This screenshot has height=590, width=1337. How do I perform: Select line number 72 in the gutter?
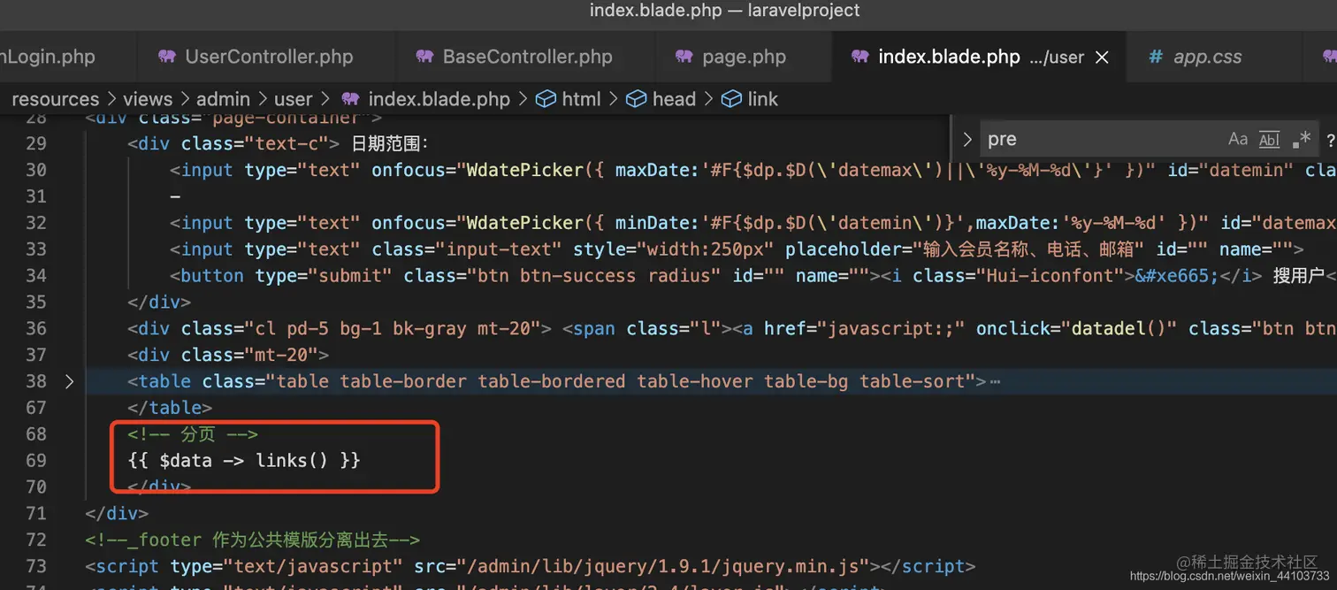pyautogui.click(x=36, y=540)
